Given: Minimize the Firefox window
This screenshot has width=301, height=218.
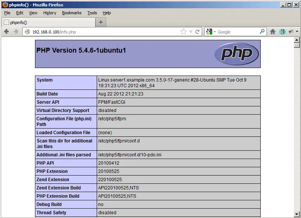Looking at the screenshot, I should click(283, 5).
